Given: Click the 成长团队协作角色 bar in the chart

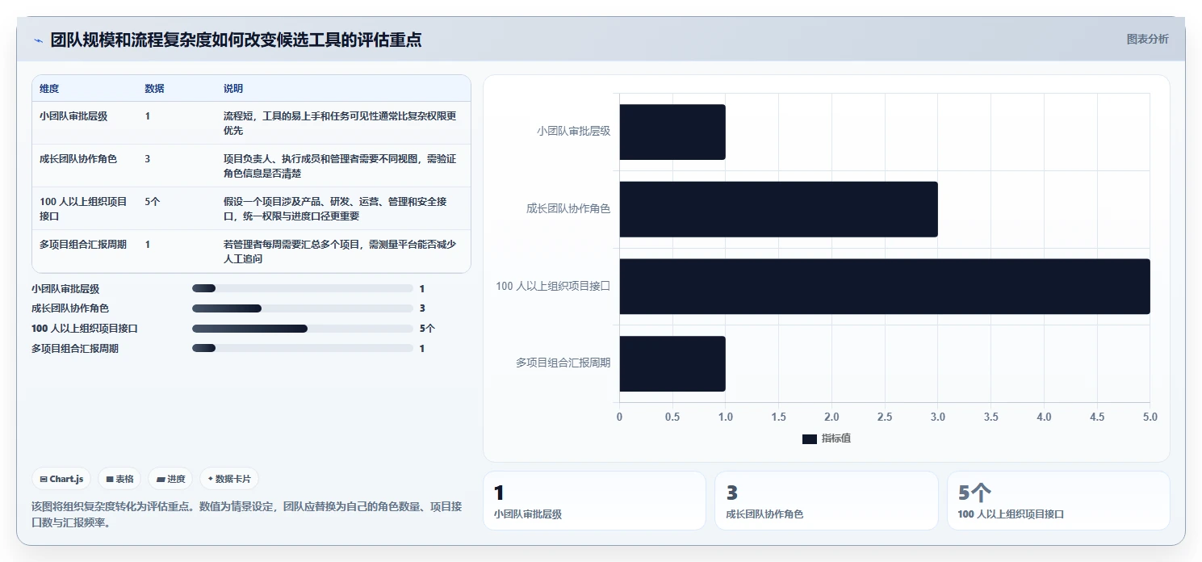Looking at the screenshot, I should [x=778, y=209].
